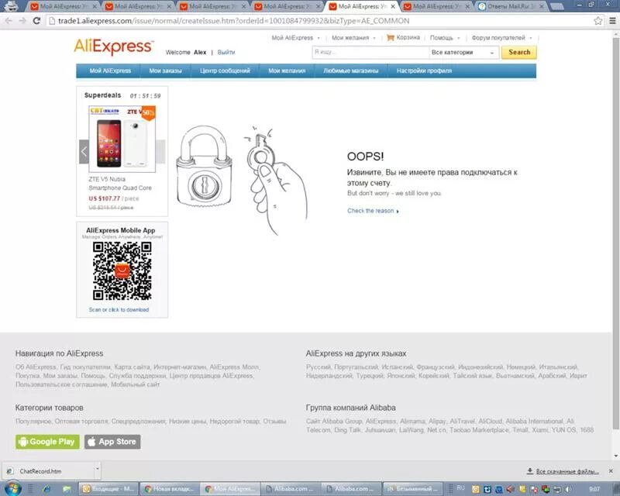
Task: Open the shopping cart icon Корзина
Action: [391, 37]
